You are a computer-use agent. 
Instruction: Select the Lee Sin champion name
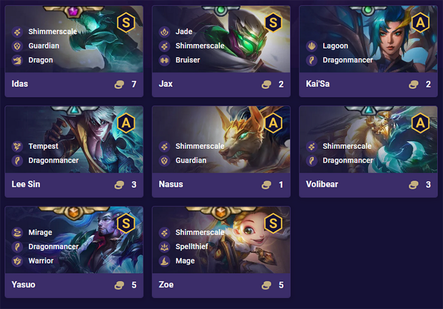click(x=26, y=184)
